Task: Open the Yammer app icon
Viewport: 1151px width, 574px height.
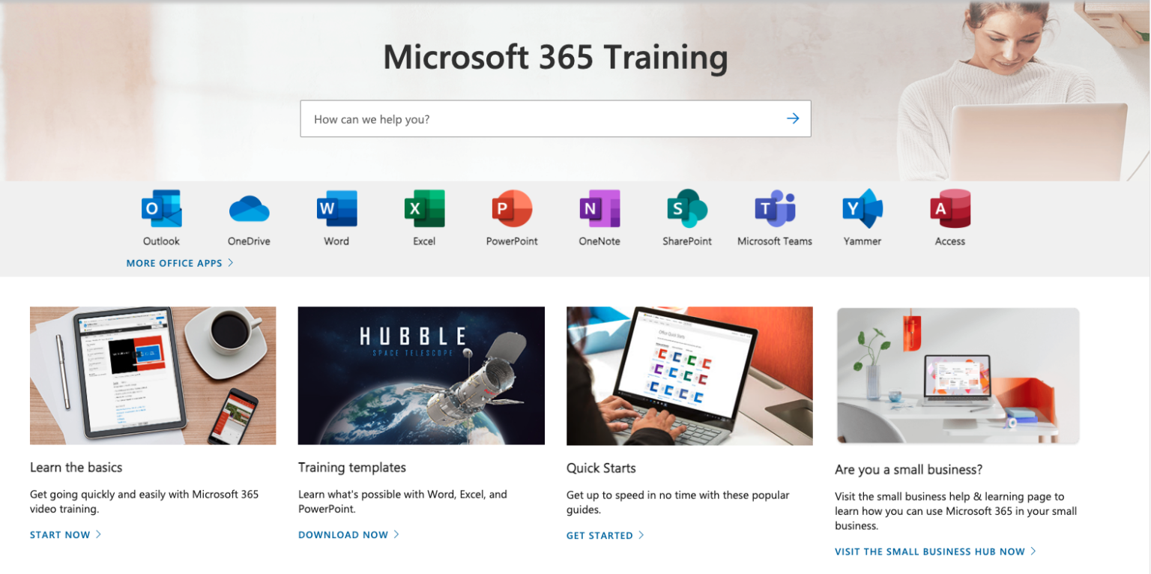Action: (862, 208)
